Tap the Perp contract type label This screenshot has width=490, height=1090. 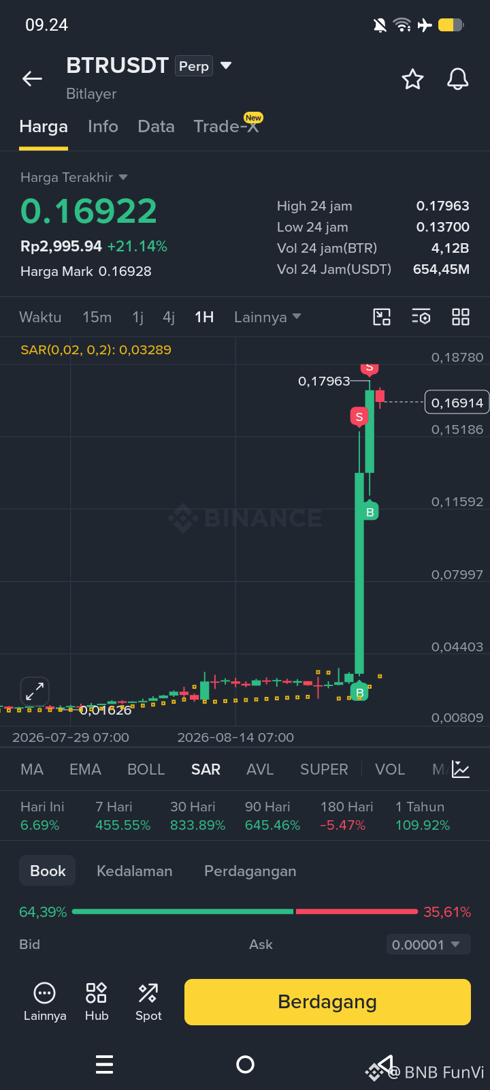pos(194,66)
